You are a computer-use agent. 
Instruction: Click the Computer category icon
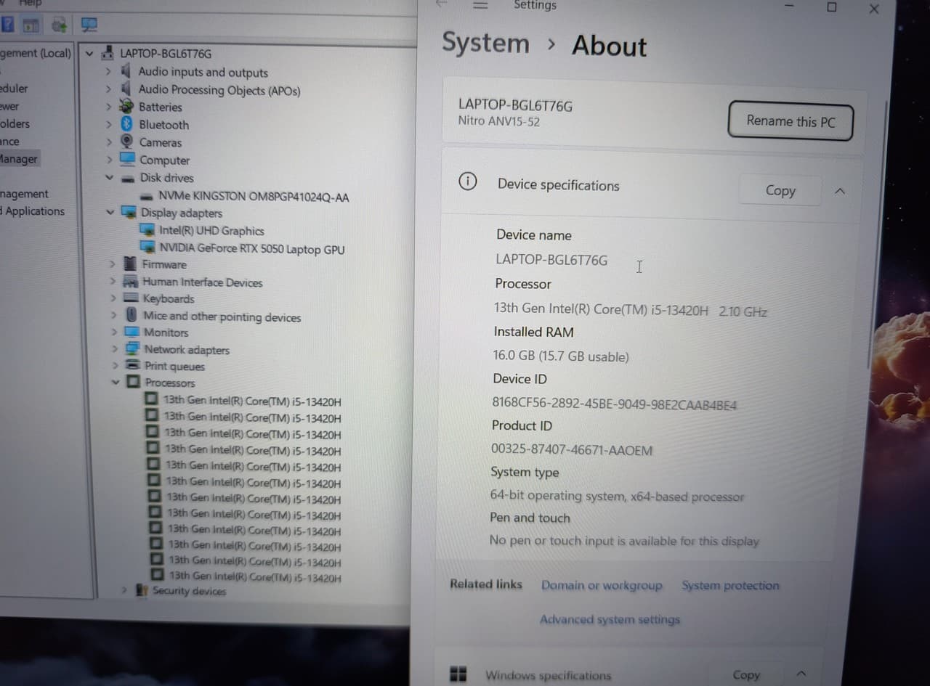127,159
